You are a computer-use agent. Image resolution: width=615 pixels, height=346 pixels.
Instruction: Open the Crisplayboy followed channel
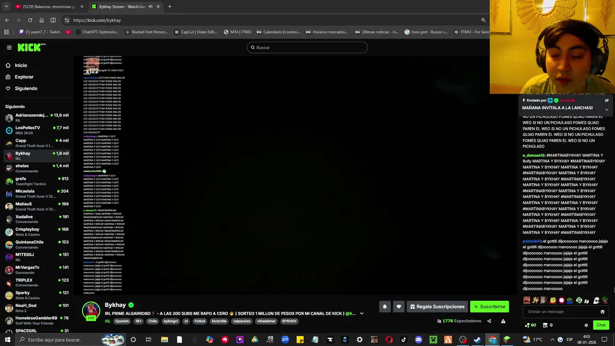[37, 232]
